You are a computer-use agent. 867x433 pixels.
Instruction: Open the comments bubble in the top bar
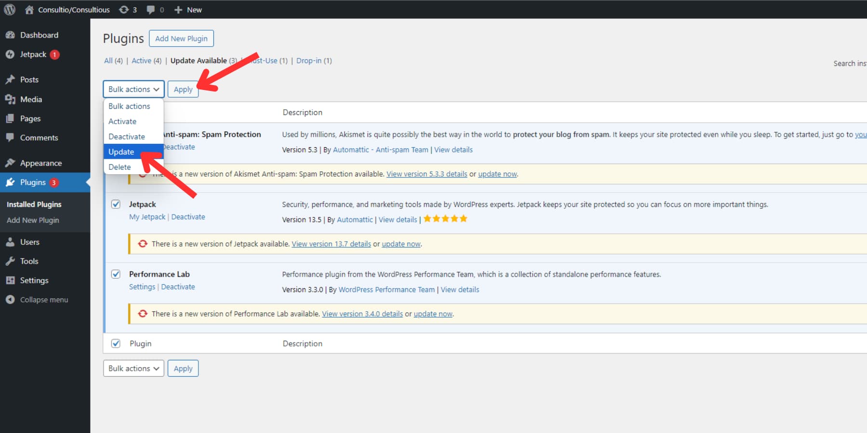click(x=151, y=9)
